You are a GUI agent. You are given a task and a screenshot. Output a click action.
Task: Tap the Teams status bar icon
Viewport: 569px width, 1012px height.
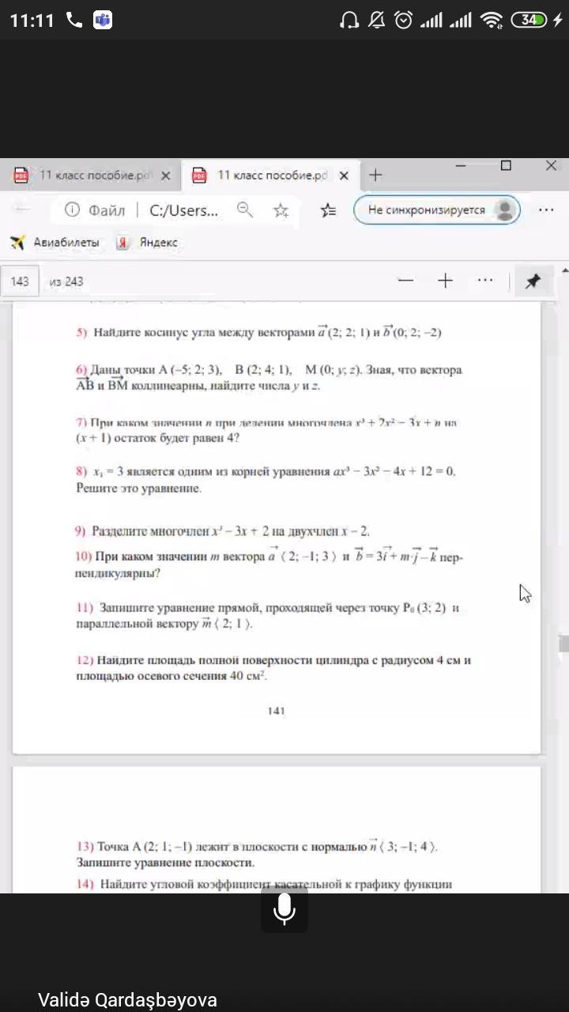click(x=102, y=20)
